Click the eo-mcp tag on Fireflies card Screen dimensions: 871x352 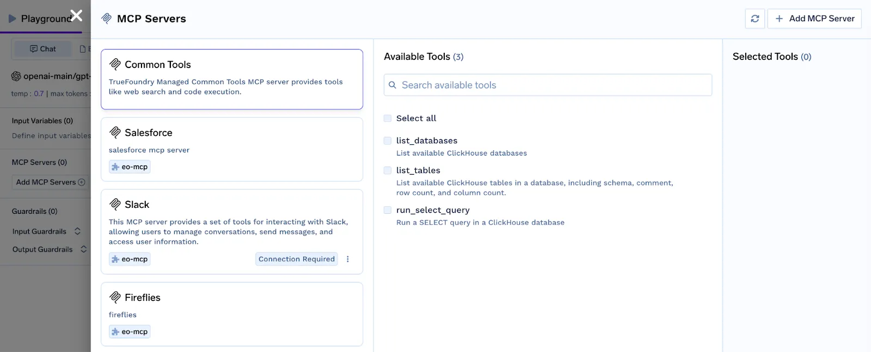pyautogui.click(x=130, y=331)
